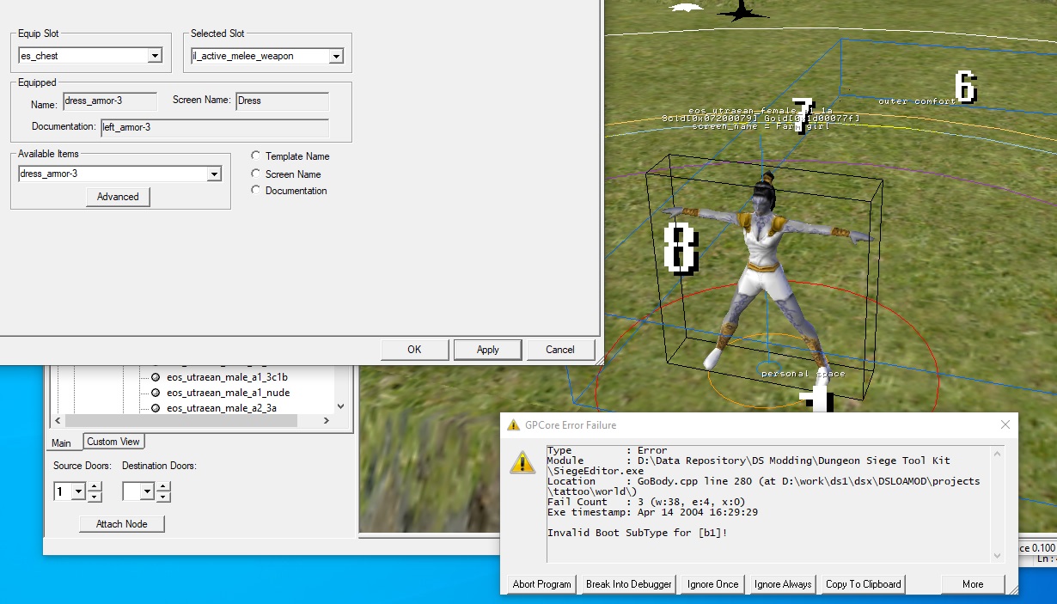Open the Selected Slot il_active_melee_weapon dropdown
Screen dimensions: 1057x604
click(x=336, y=56)
